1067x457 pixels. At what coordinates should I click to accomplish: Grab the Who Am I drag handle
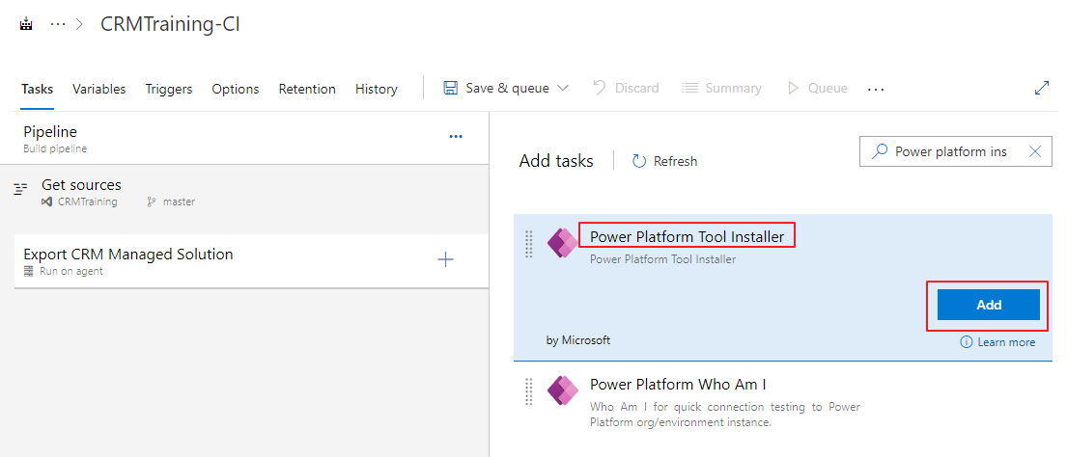529,391
